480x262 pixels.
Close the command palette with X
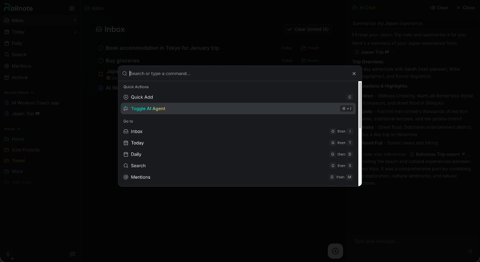tap(354, 73)
